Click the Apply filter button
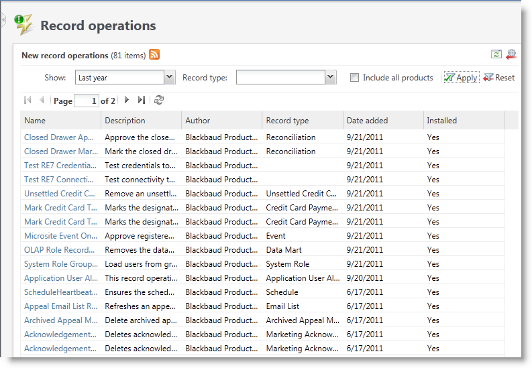Viewport: 532px width, 368px height. (x=461, y=78)
